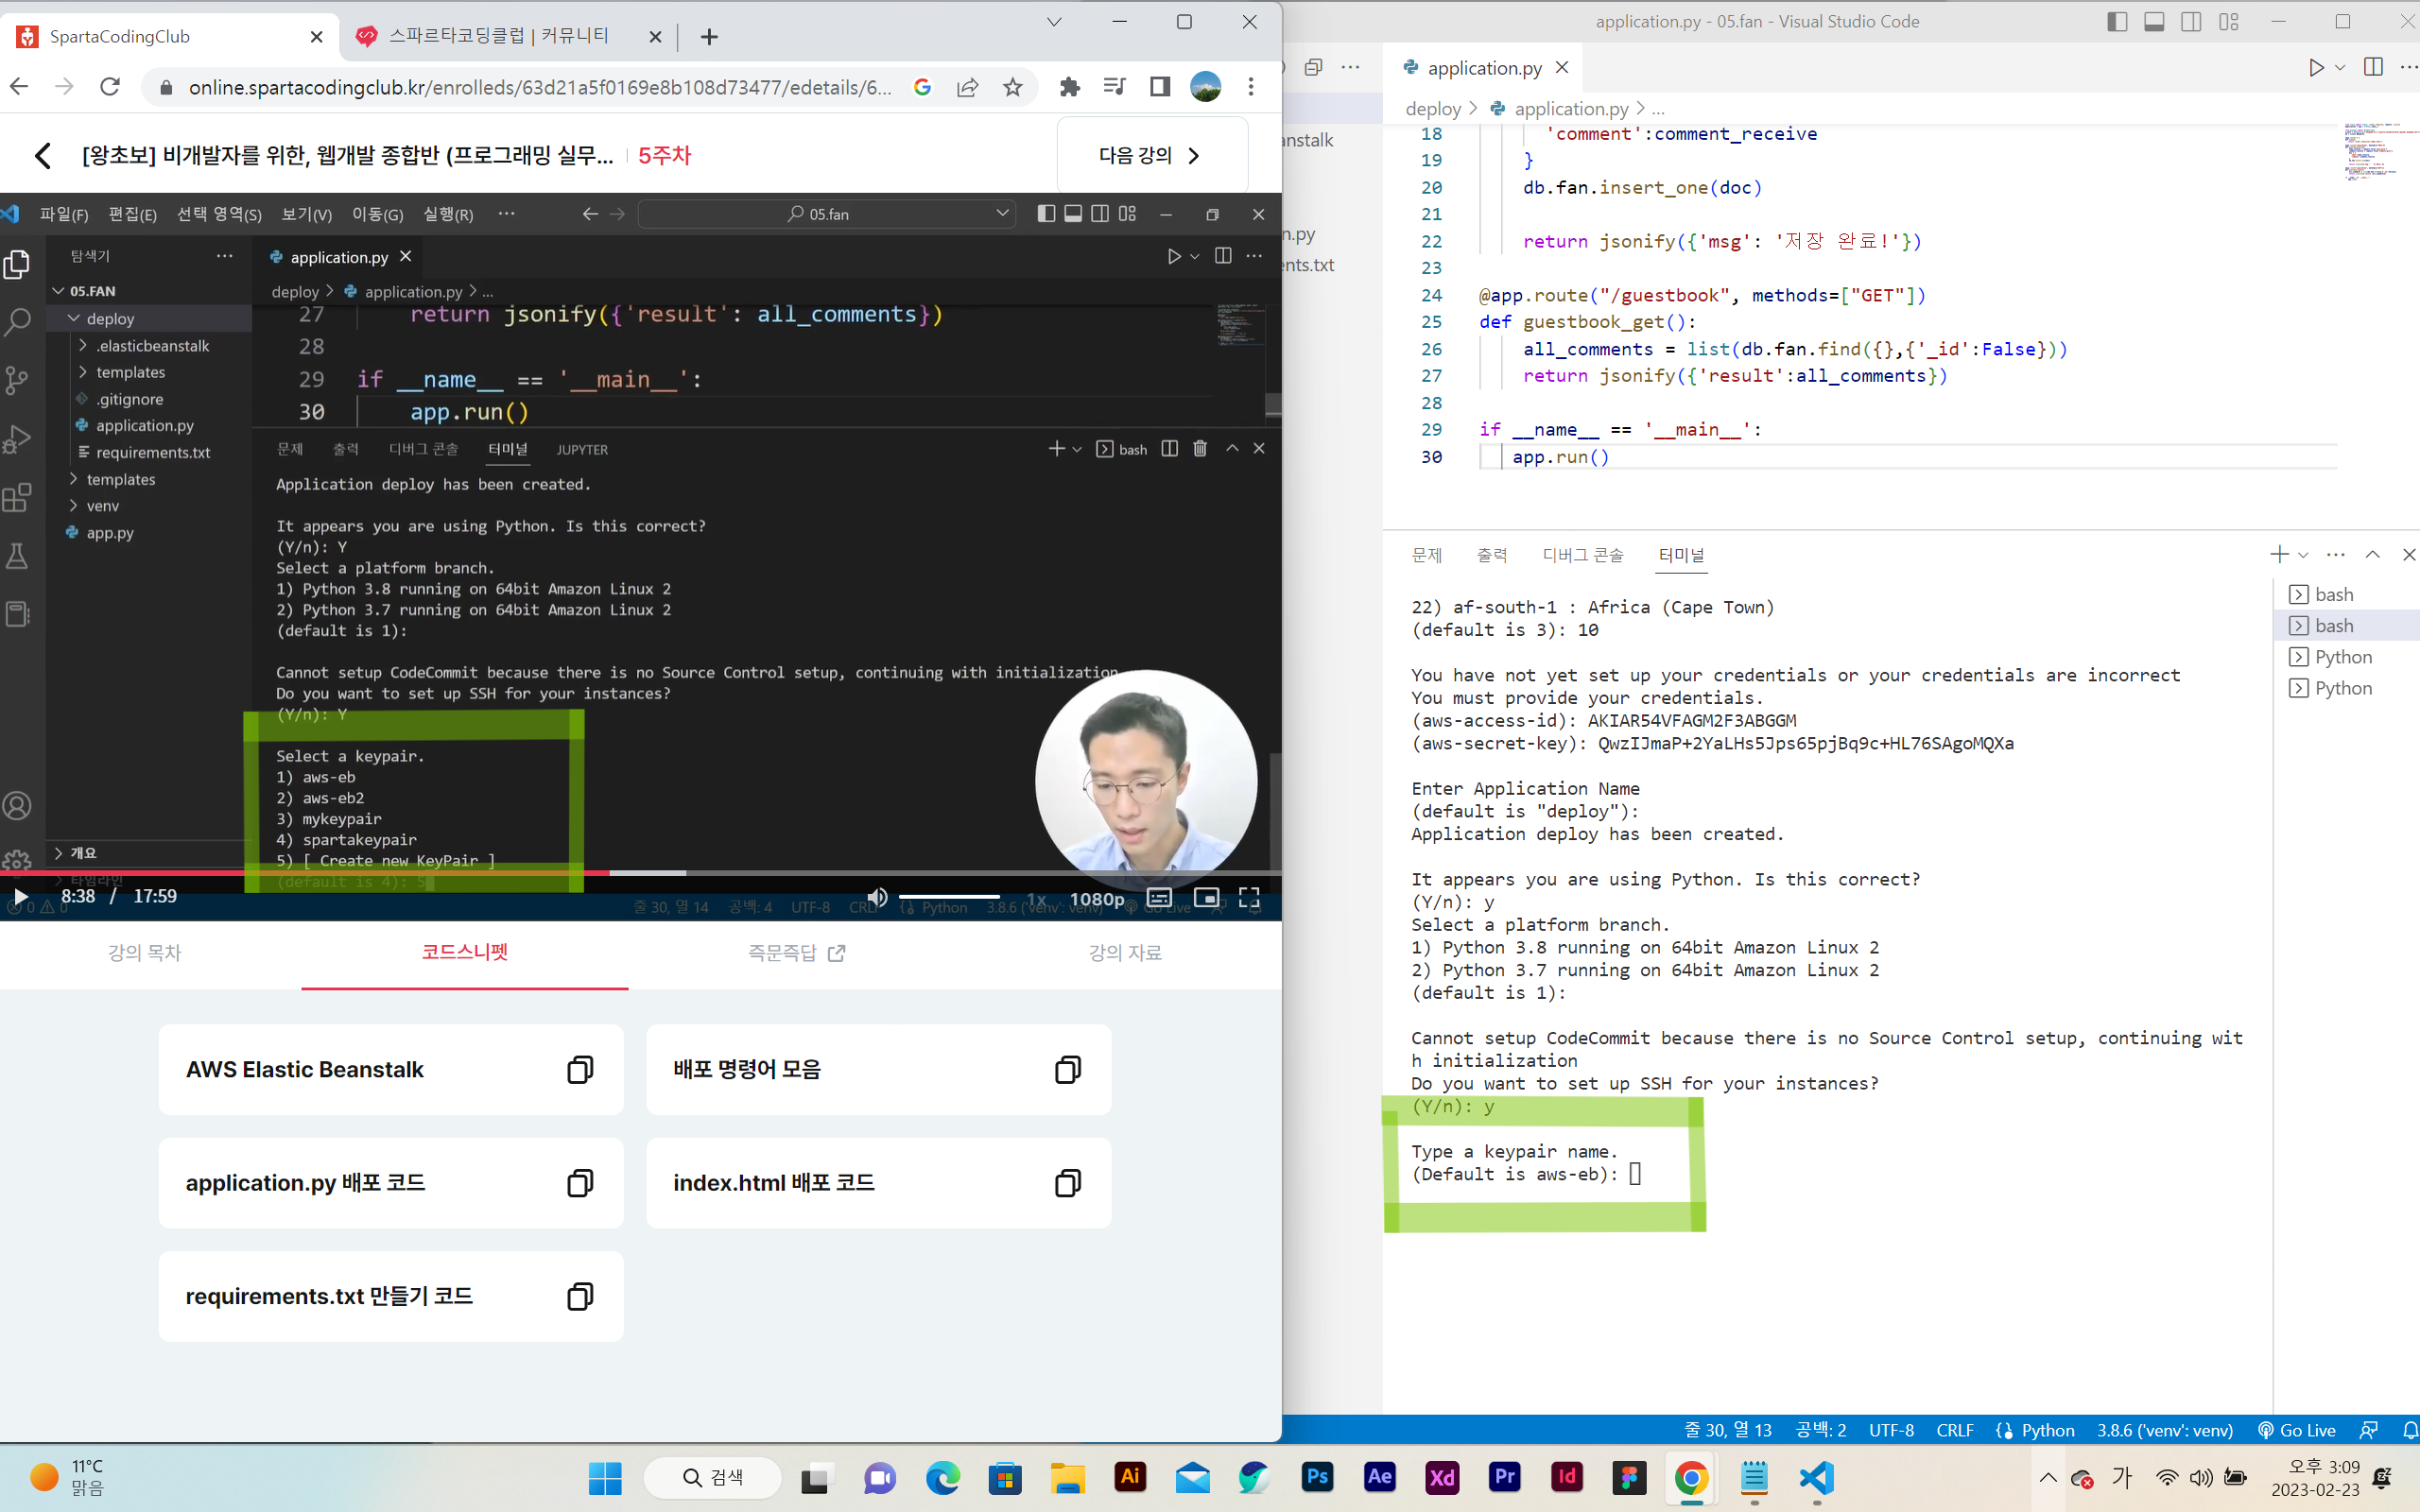
Task: Open the 즉문즉답 link
Action: click(x=797, y=953)
